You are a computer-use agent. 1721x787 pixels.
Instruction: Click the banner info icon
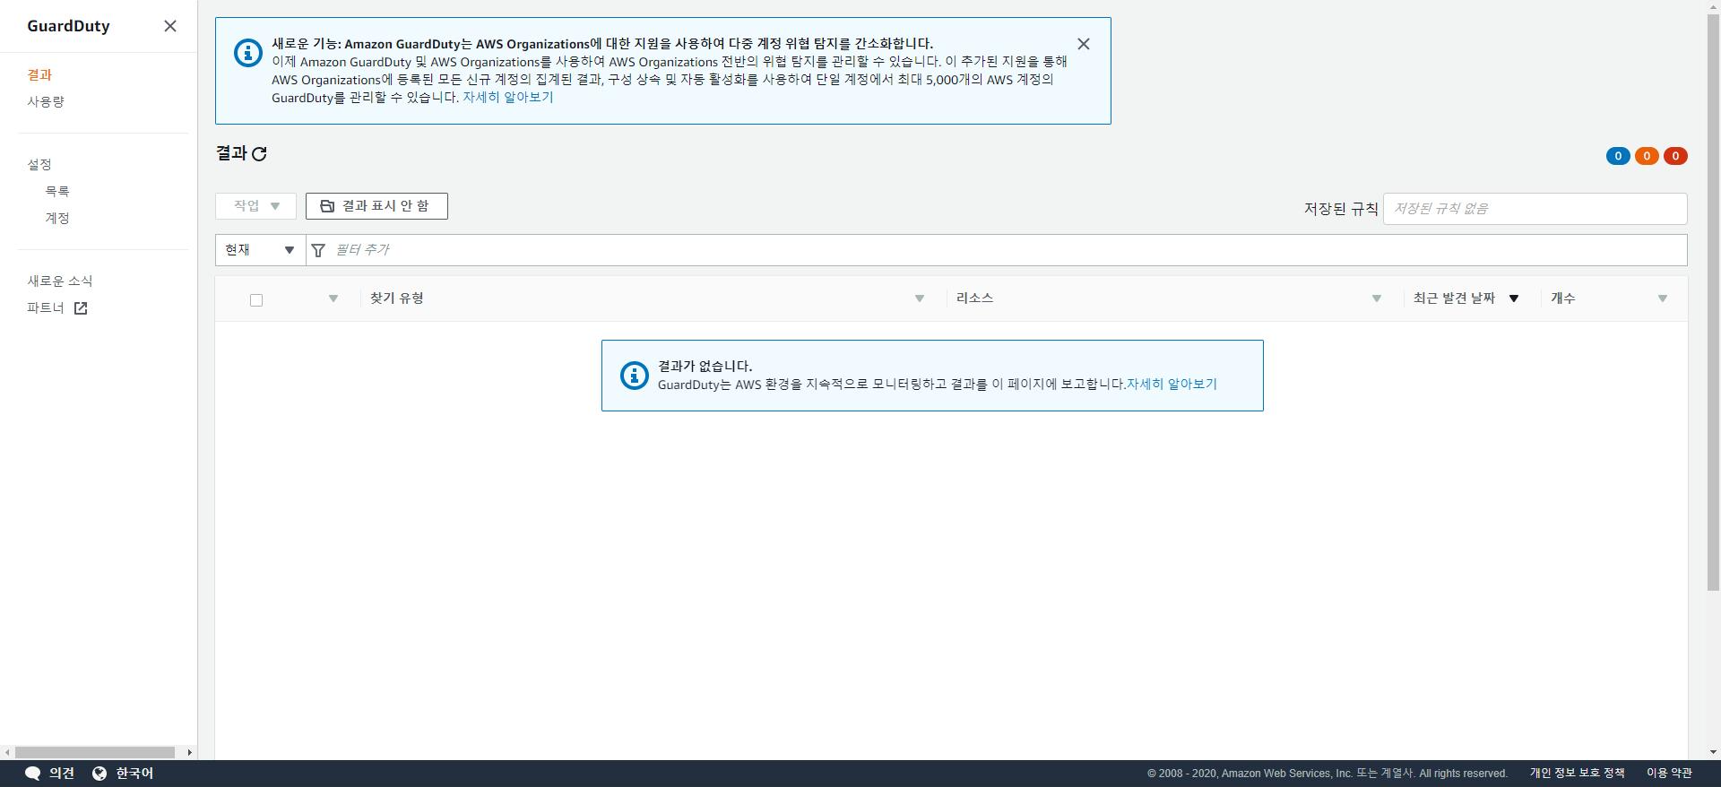248,53
